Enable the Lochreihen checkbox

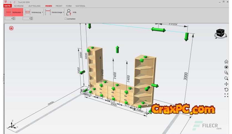pos(65,19)
